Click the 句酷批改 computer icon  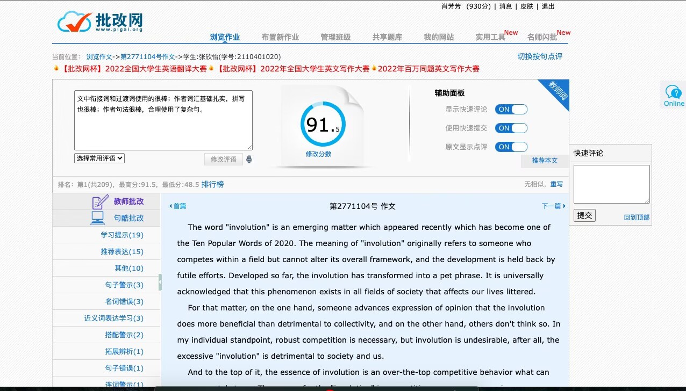pos(97,218)
